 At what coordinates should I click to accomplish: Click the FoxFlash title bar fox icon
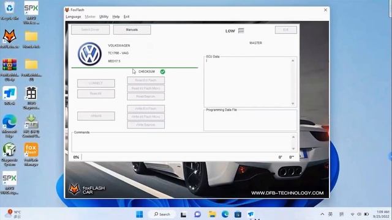[x=67, y=10]
